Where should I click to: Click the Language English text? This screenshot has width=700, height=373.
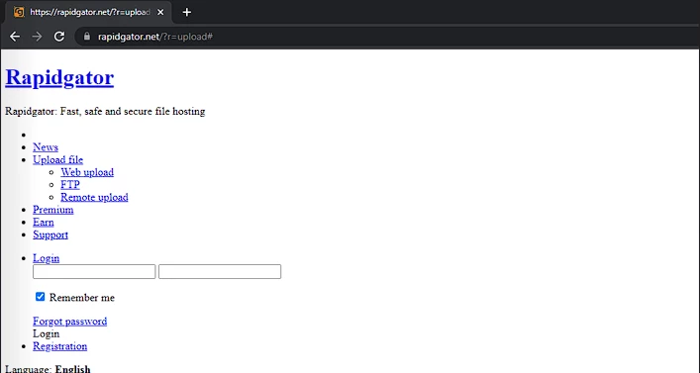[x=48, y=368]
